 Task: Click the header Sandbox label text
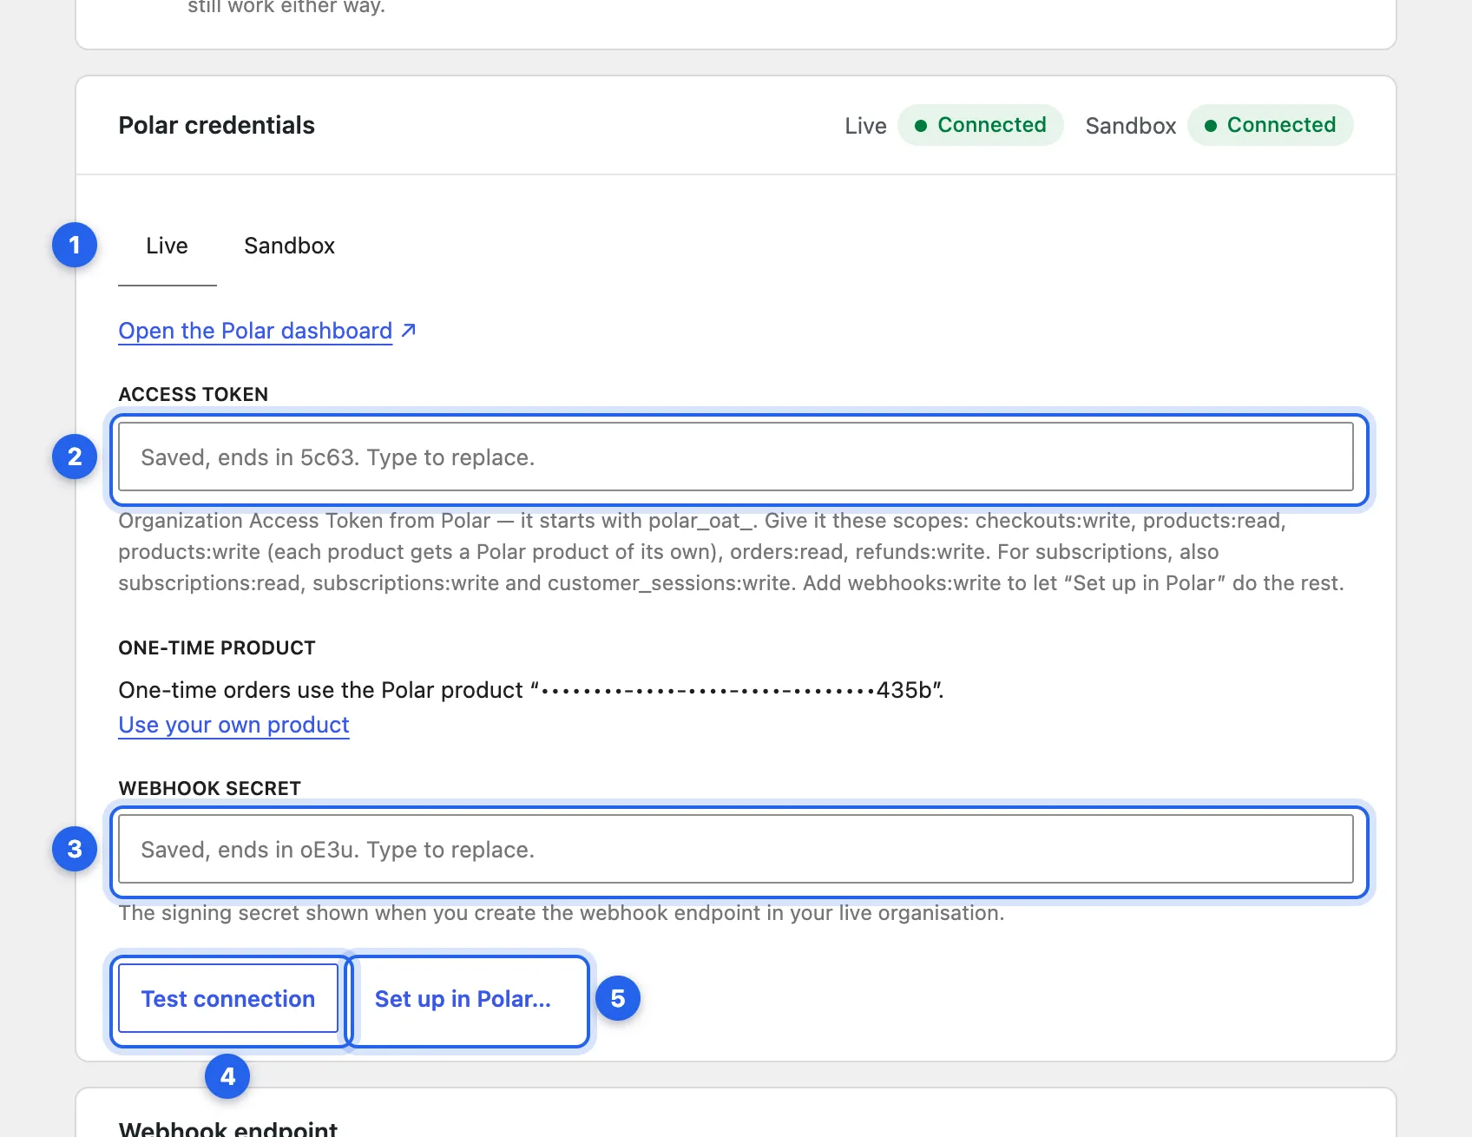tap(1131, 126)
